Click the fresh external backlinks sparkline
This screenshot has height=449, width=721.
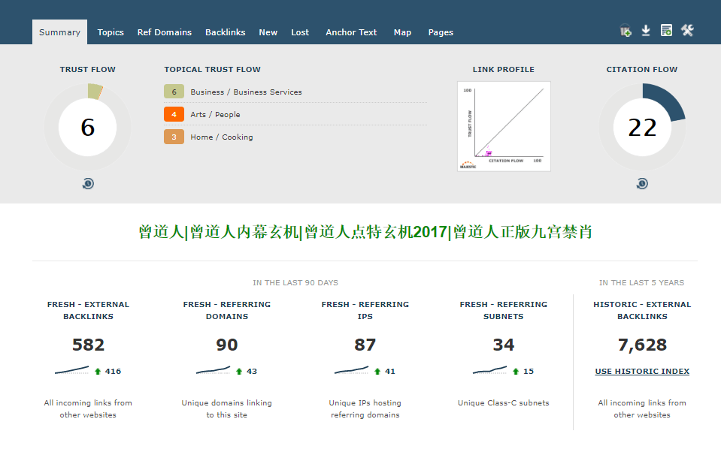click(x=71, y=370)
